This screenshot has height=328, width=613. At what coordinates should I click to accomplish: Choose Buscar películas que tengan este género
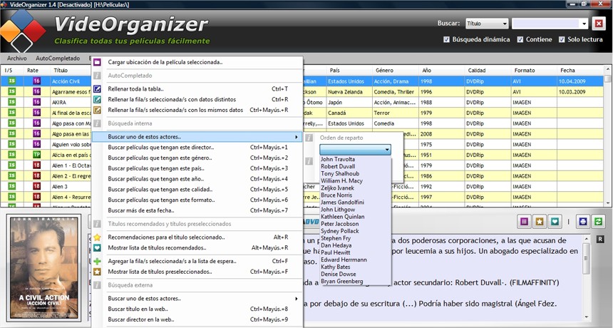(x=197, y=158)
